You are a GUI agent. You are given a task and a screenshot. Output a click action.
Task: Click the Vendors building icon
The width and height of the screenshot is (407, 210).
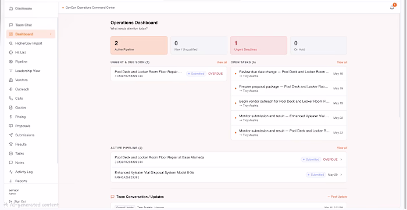(x=11, y=80)
